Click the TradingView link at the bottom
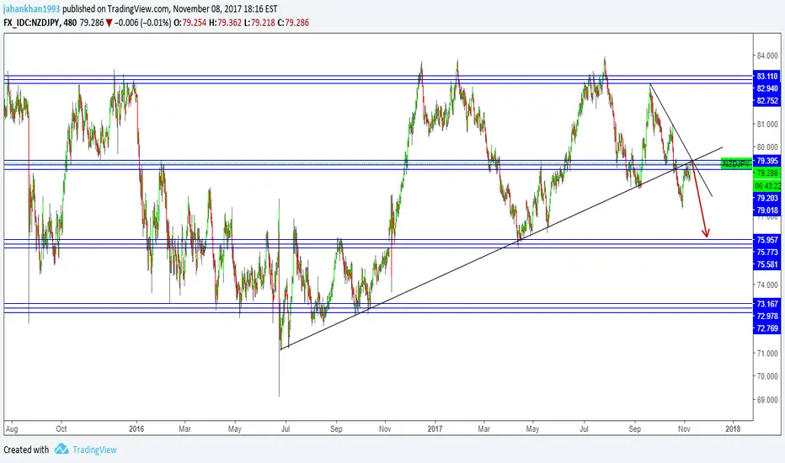Viewport: 785px width, 463px height. click(94, 450)
